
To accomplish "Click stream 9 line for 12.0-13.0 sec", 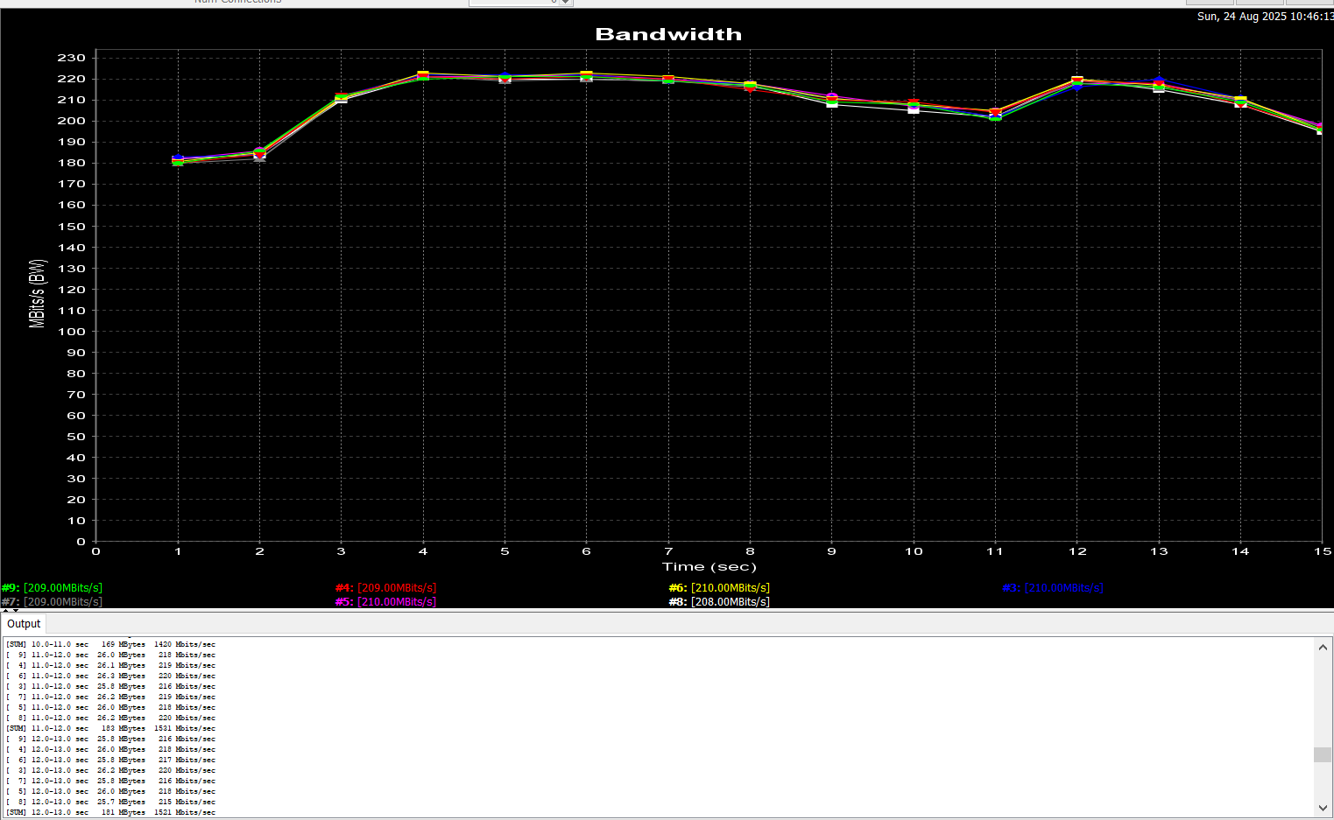I will (110, 739).
